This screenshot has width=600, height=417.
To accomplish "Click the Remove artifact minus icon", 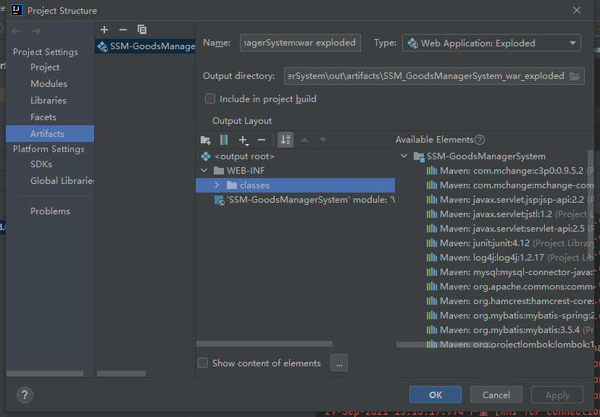I will (123, 30).
